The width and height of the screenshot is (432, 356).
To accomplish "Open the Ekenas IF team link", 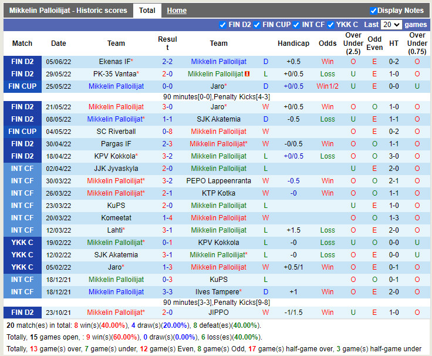I will point(114,62).
